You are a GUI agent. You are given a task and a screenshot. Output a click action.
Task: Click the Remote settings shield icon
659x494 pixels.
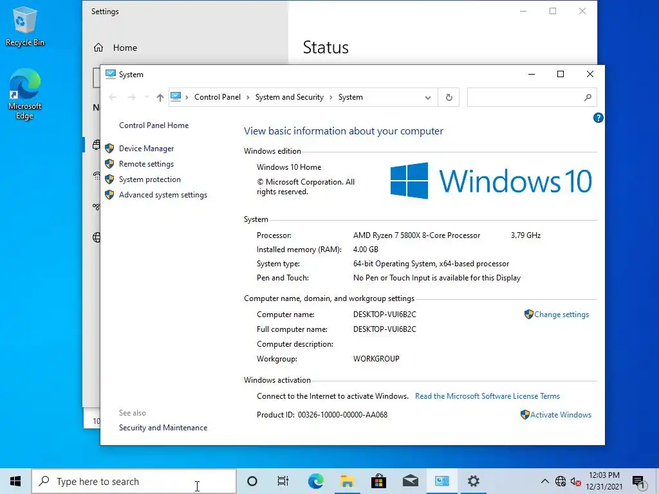(x=109, y=164)
